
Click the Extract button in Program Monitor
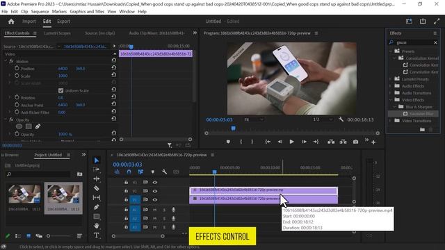(343, 142)
